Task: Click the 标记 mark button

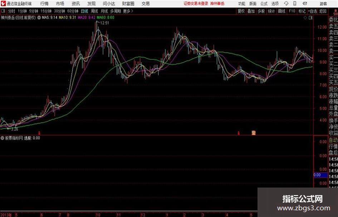Action: (302, 11)
